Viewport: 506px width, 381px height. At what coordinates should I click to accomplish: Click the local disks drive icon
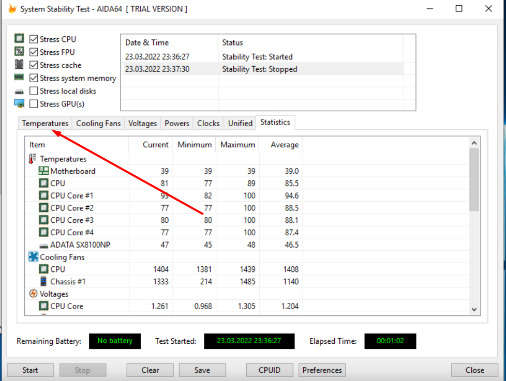pos(19,92)
